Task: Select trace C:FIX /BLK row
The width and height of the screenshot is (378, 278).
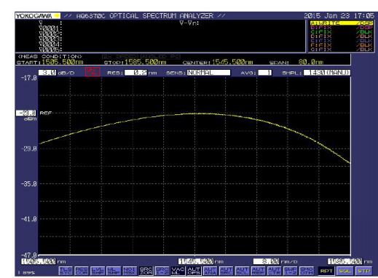Action: tap(342, 32)
